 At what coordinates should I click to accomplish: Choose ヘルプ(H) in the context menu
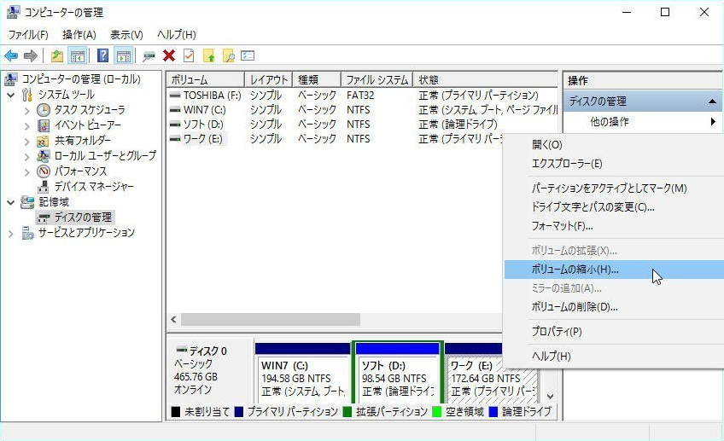tap(613, 356)
